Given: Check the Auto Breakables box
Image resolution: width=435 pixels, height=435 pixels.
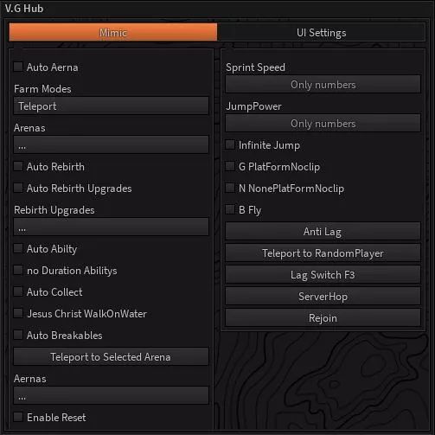Looking at the screenshot, I should (18, 335).
